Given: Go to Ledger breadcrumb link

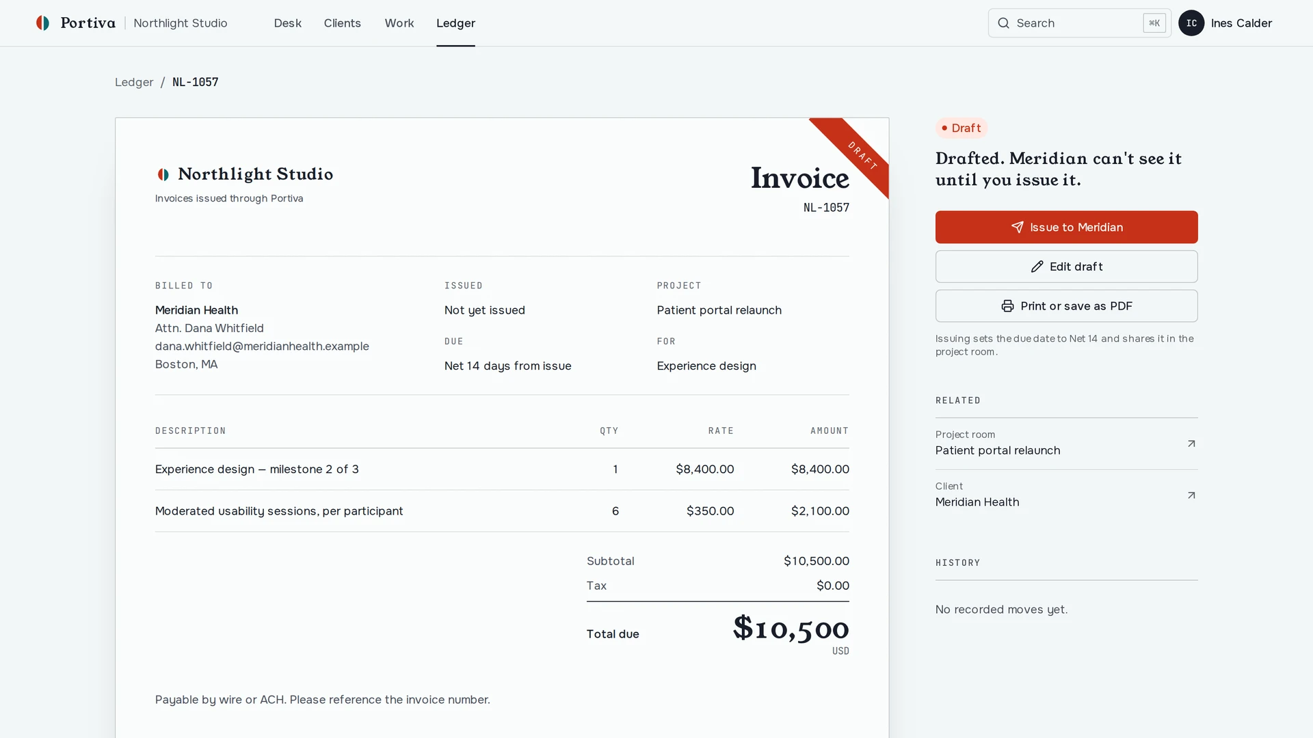Looking at the screenshot, I should 134,82.
